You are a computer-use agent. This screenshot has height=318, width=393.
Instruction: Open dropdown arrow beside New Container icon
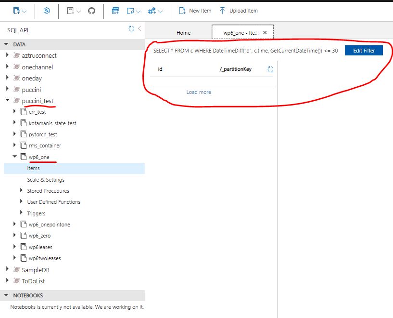point(25,12)
